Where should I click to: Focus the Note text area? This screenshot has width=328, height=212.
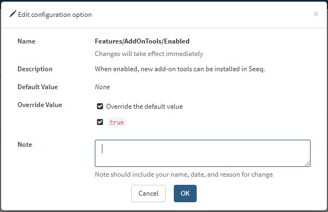coord(203,153)
